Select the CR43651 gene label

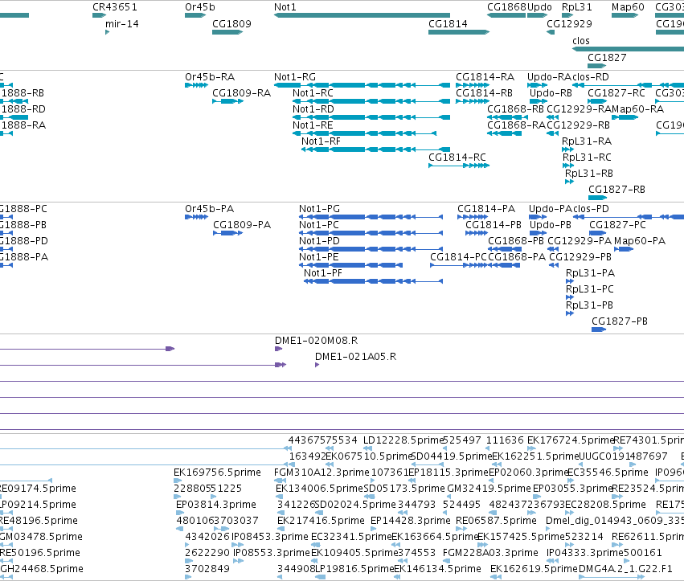(x=115, y=7)
